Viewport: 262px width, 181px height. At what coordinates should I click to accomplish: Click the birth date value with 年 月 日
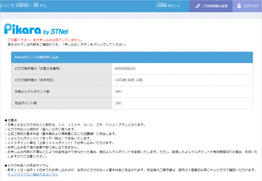pyautogui.click(x=129, y=80)
